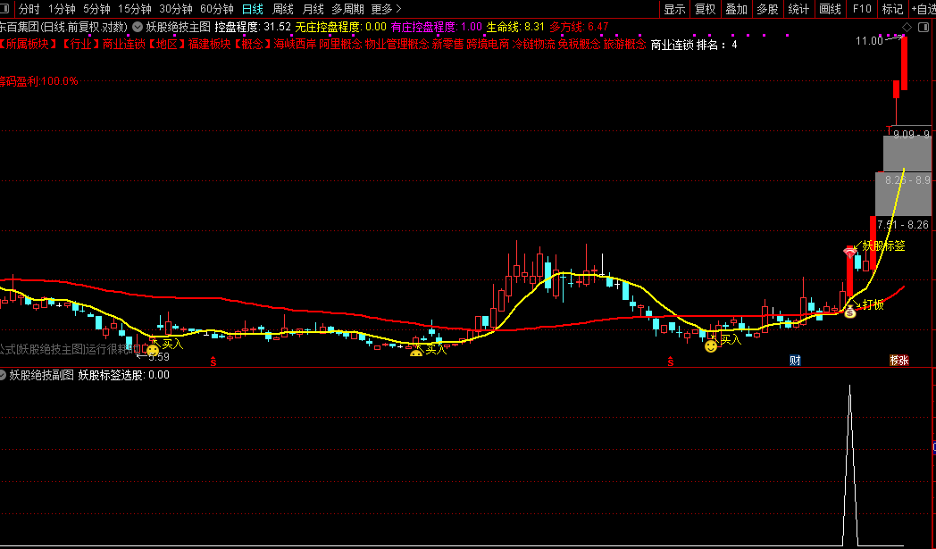Click the 11.00 high price label
The height and width of the screenshot is (549, 936).
tap(869, 40)
